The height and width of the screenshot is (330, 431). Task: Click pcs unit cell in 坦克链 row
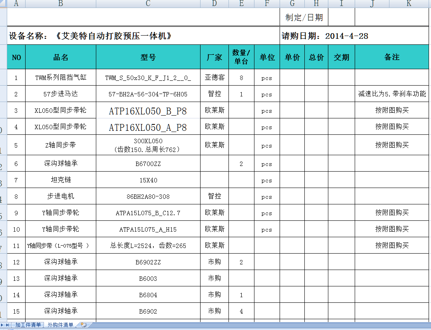[267, 180]
